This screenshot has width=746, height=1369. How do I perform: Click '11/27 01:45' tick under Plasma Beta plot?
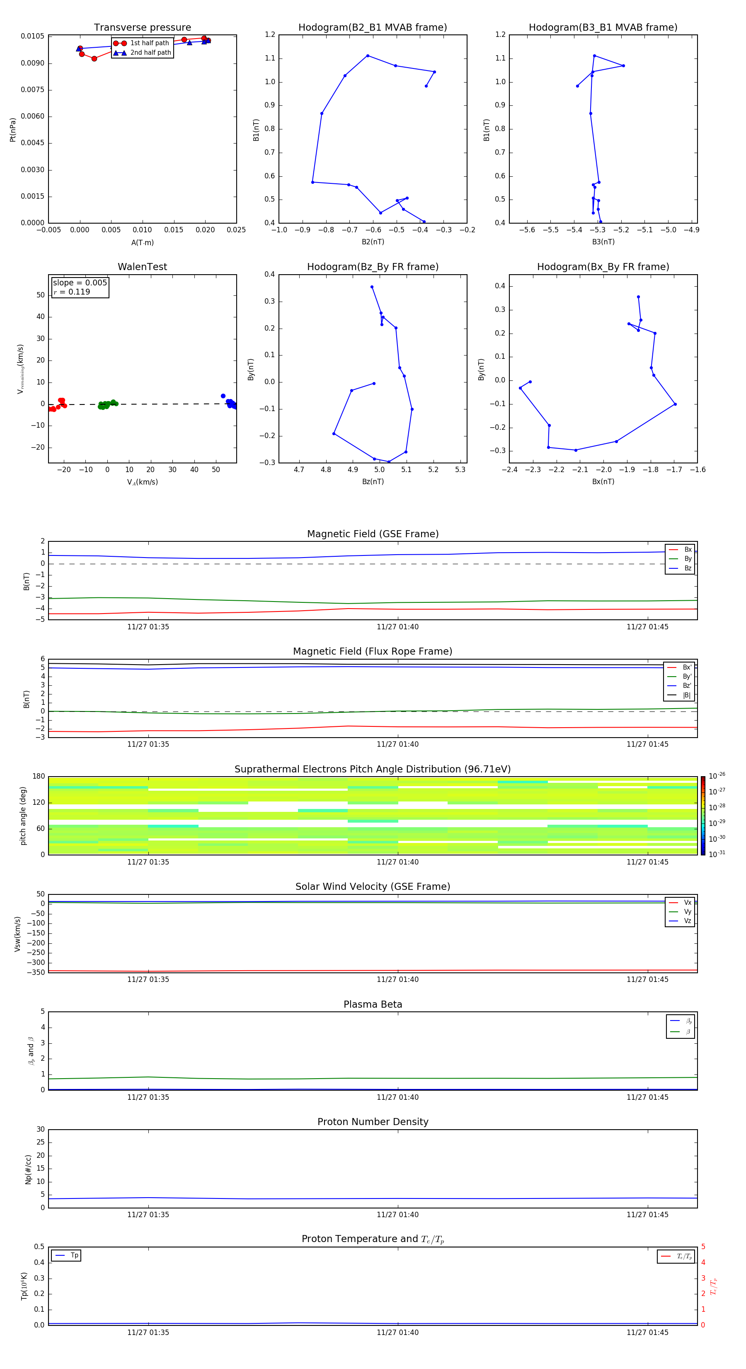tap(647, 1097)
